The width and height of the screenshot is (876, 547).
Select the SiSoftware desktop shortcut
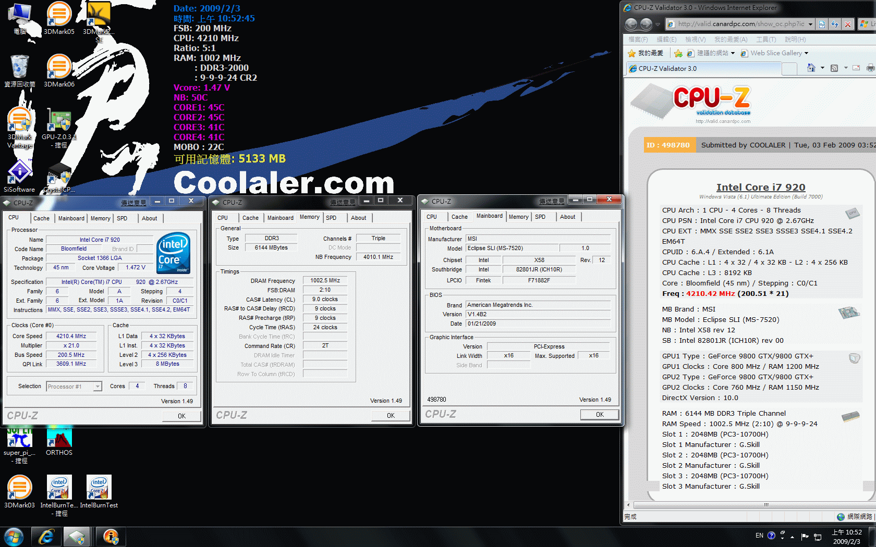point(19,176)
